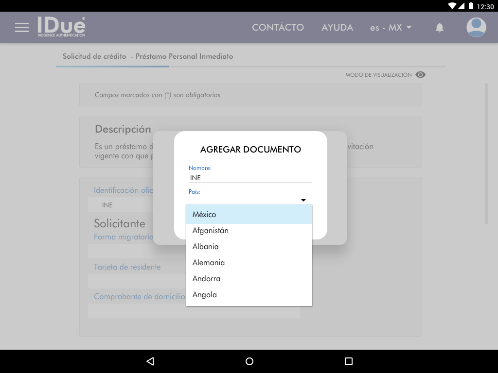Screen dimensions: 498x373
Task: Click the IDue logo
Action: coord(61,27)
